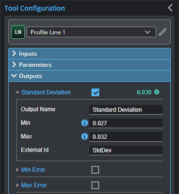Viewport: 179px width, 194px height.
Task: Expand the Inputs section
Action: tap(89, 54)
